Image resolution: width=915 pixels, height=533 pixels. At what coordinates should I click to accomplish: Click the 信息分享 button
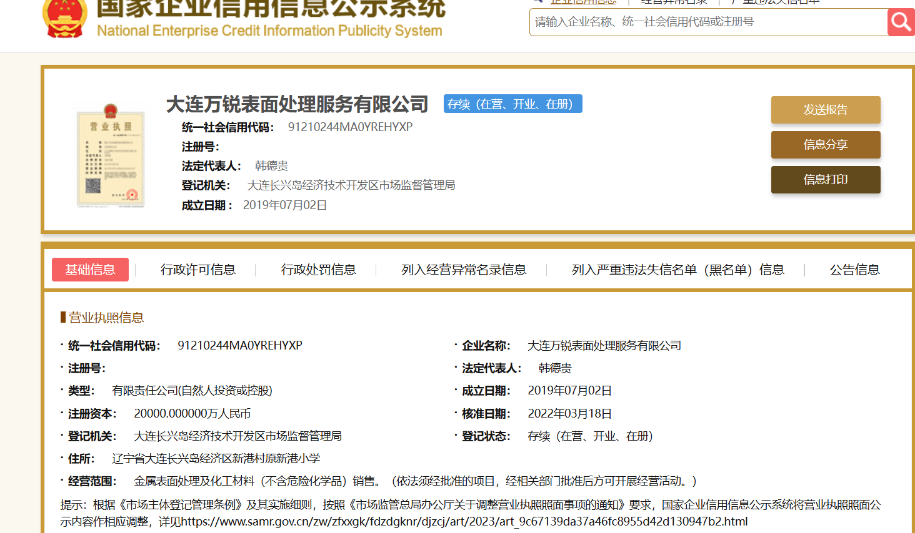(826, 145)
